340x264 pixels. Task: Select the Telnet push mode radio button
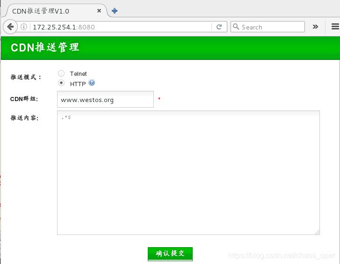[x=61, y=73]
